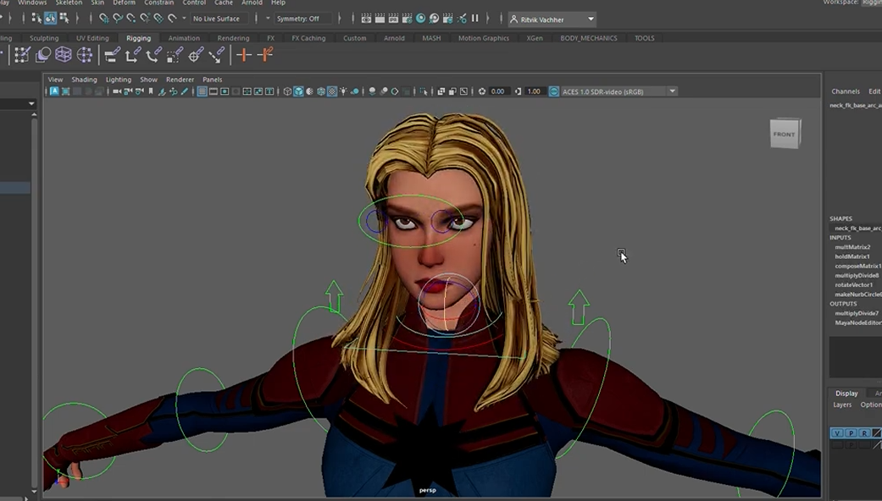Select the multiplyDivide7 output node
This screenshot has height=501, width=882.
tap(857, 313)
